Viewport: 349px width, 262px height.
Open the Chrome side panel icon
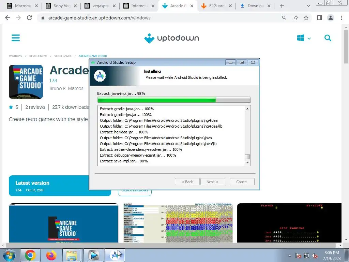click(320, 18)
